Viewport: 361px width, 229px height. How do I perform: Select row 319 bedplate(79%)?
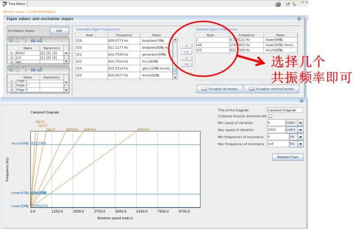point(124,41)
